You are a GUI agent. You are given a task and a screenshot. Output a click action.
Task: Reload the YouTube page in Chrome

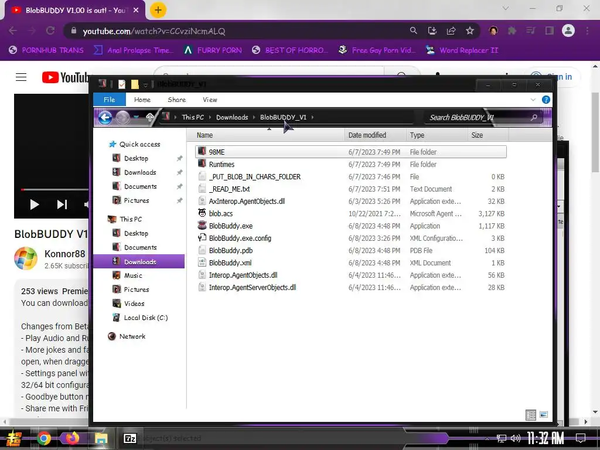click(50, 30)
